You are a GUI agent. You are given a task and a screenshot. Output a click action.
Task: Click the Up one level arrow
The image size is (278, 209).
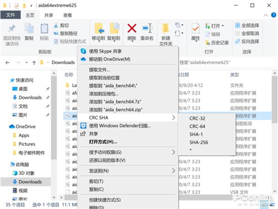[34, 63]
